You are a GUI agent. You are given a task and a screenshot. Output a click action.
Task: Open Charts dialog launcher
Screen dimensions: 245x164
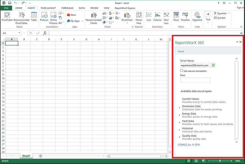[x=132, y=27]
